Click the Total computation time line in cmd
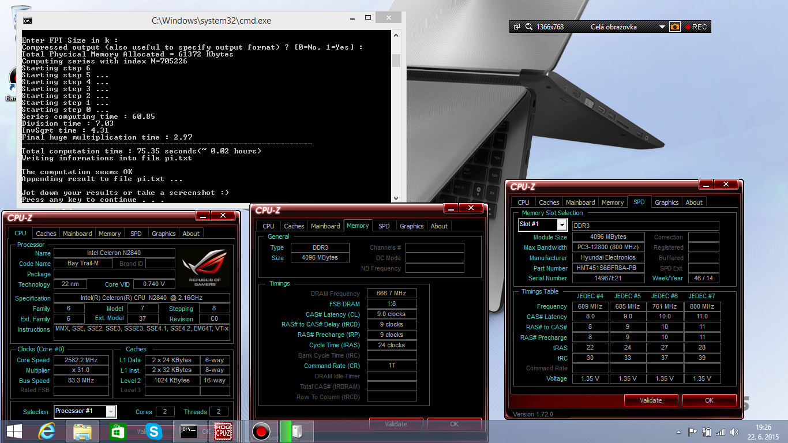The image size is (788, 443). (141, 151)
